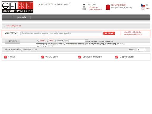Open the Novinky tab
The image size is (152, 114).
click(x=12, y=41)
